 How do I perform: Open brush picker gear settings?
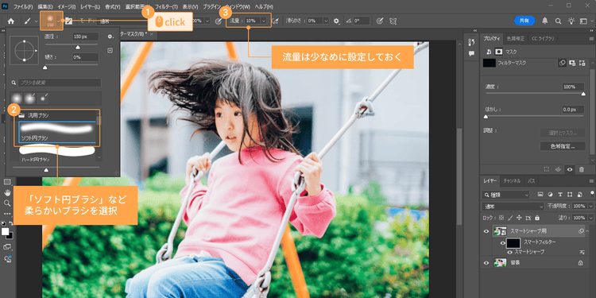(x=110, y=37)
